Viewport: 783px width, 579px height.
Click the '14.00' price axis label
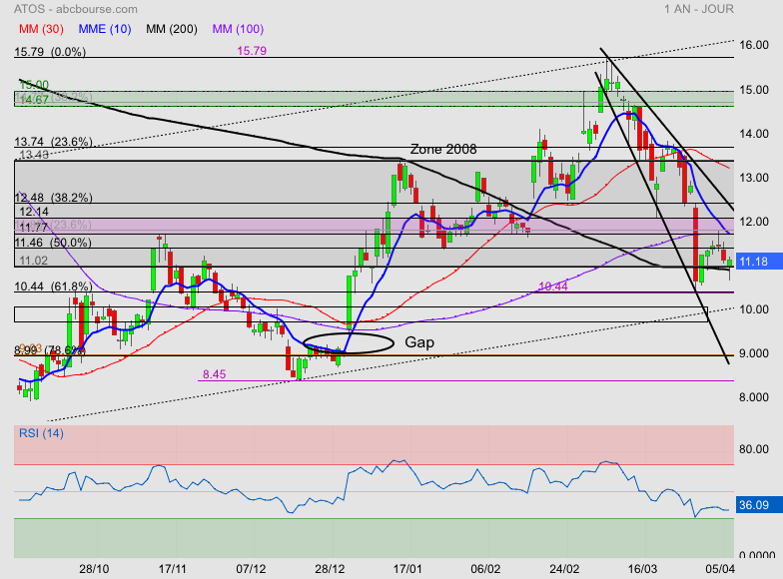[754, 134]
